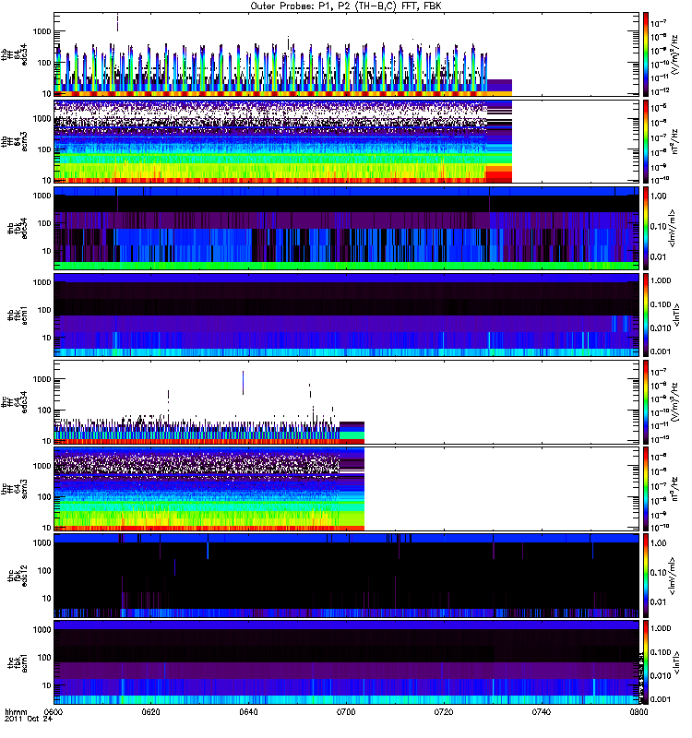The height and width of the screenshot is (738, 692).
Task: Click the bottom thc FBK scm1 panel
Action: 346,662
